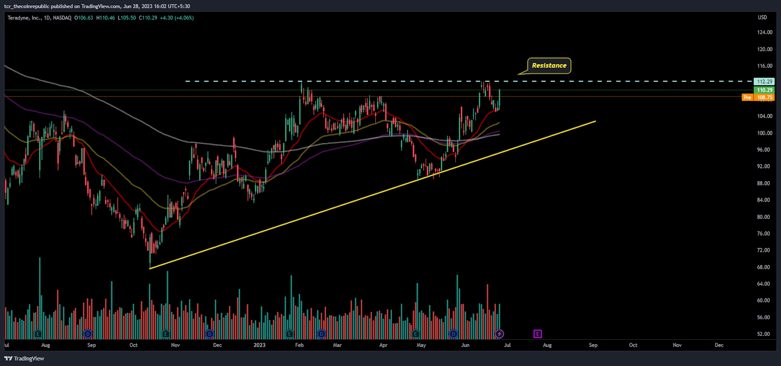This screenshot has height=366, width=781.
Task: Click the Mar label on time axis
Action: (x=337, y=345)
